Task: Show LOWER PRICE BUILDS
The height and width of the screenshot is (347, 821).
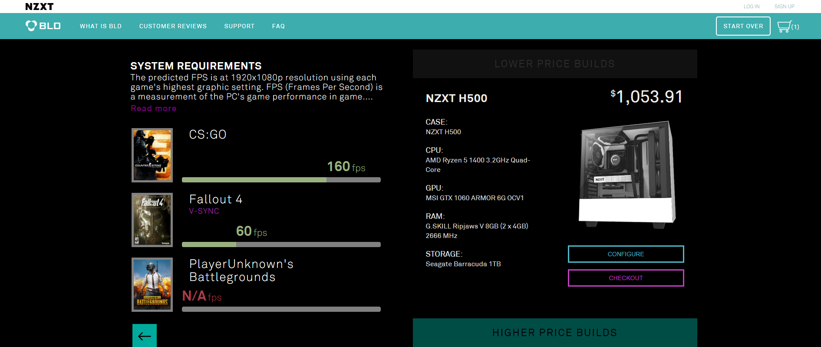Action: pos(555,64)
